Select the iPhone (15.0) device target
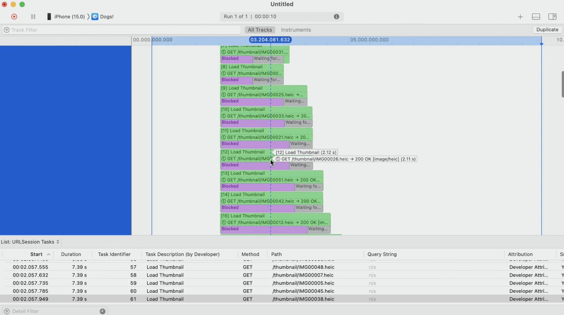This screenshot has height=315, width=564. tap(66, 16)
